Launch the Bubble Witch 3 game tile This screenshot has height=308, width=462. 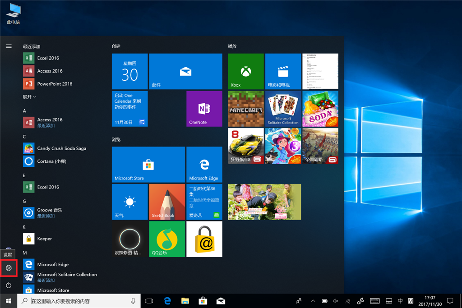pos(283,146)
